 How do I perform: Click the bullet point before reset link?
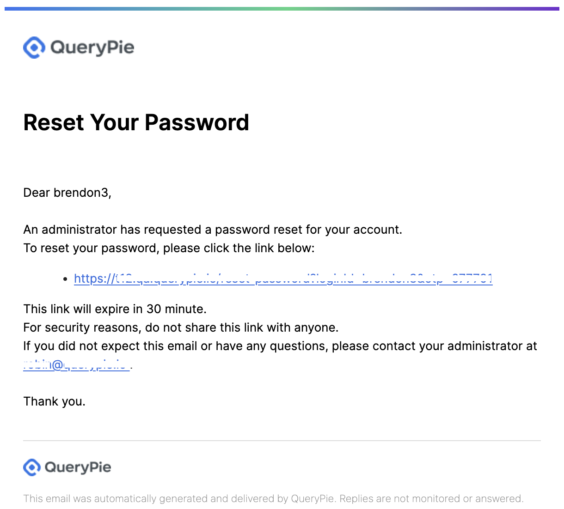coord(65,279)
